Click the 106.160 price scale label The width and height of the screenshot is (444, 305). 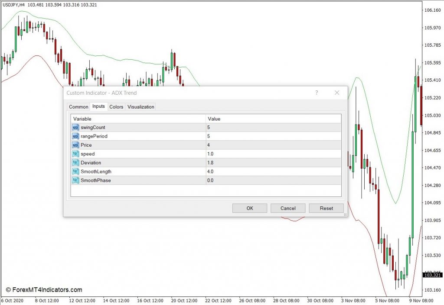point(432,10)
